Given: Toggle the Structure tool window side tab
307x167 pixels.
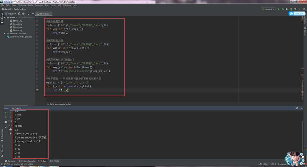Looking at the screenshot, I should 2,151.
